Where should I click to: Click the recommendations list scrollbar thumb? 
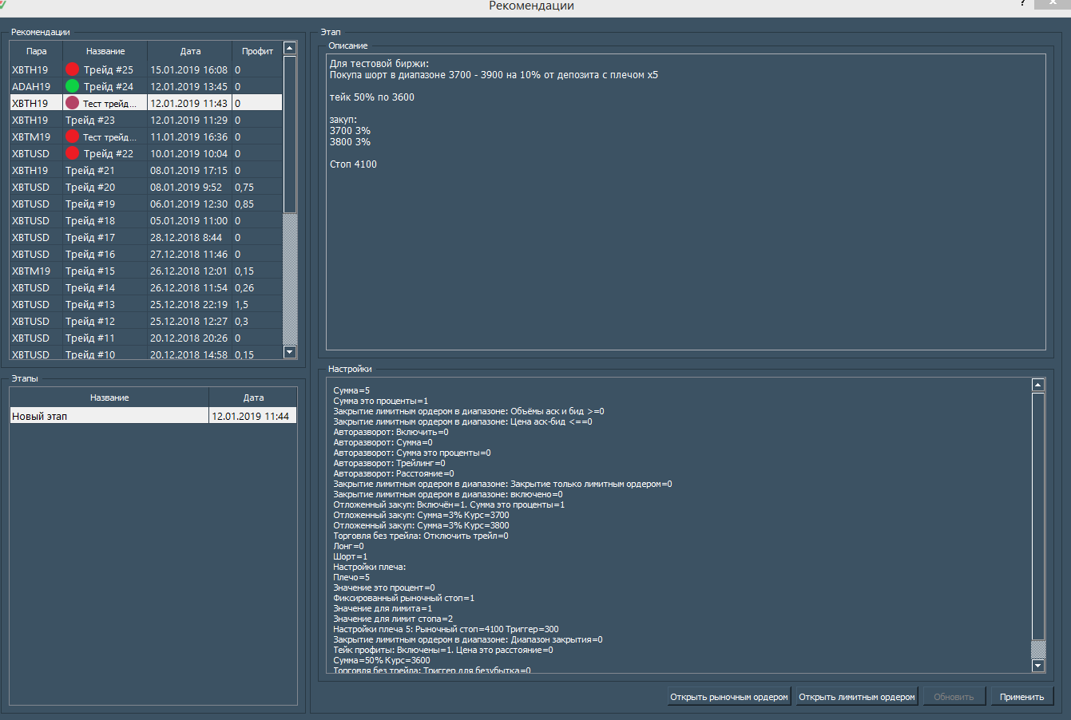coord(290,134)
